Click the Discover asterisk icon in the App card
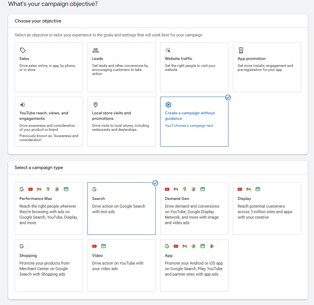The image size is (314, 305). (x=194, y=246)
